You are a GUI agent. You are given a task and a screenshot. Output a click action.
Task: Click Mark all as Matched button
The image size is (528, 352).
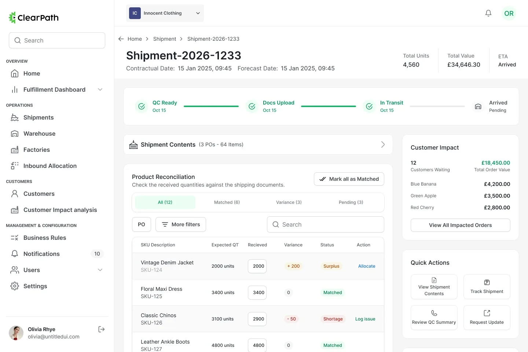pyautogui.click(x=349, y=179)
